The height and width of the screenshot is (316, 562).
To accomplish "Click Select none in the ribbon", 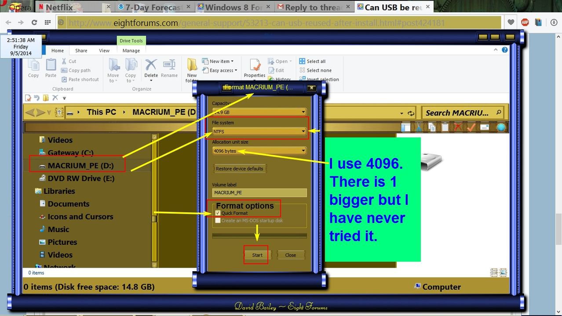I will pyautogui.click(x=315, y=70).
